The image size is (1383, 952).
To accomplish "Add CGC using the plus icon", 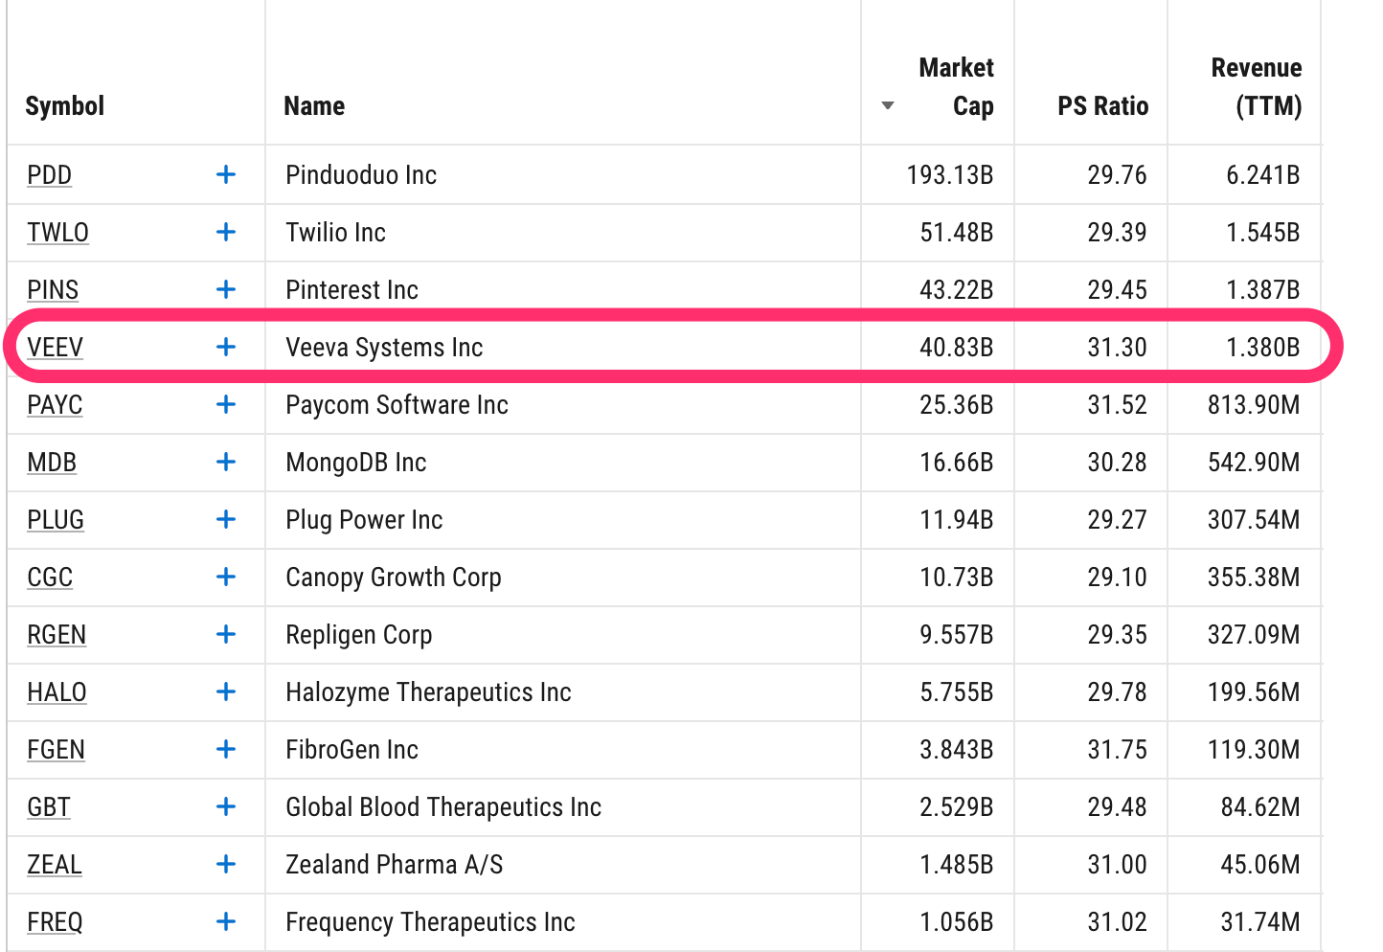I will click(226, 577).
